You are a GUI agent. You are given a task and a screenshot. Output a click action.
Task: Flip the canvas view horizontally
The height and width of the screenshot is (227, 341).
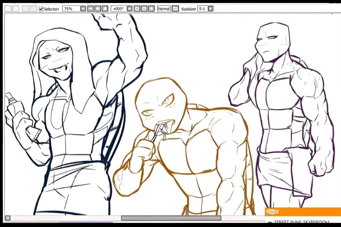pos(175,9)
